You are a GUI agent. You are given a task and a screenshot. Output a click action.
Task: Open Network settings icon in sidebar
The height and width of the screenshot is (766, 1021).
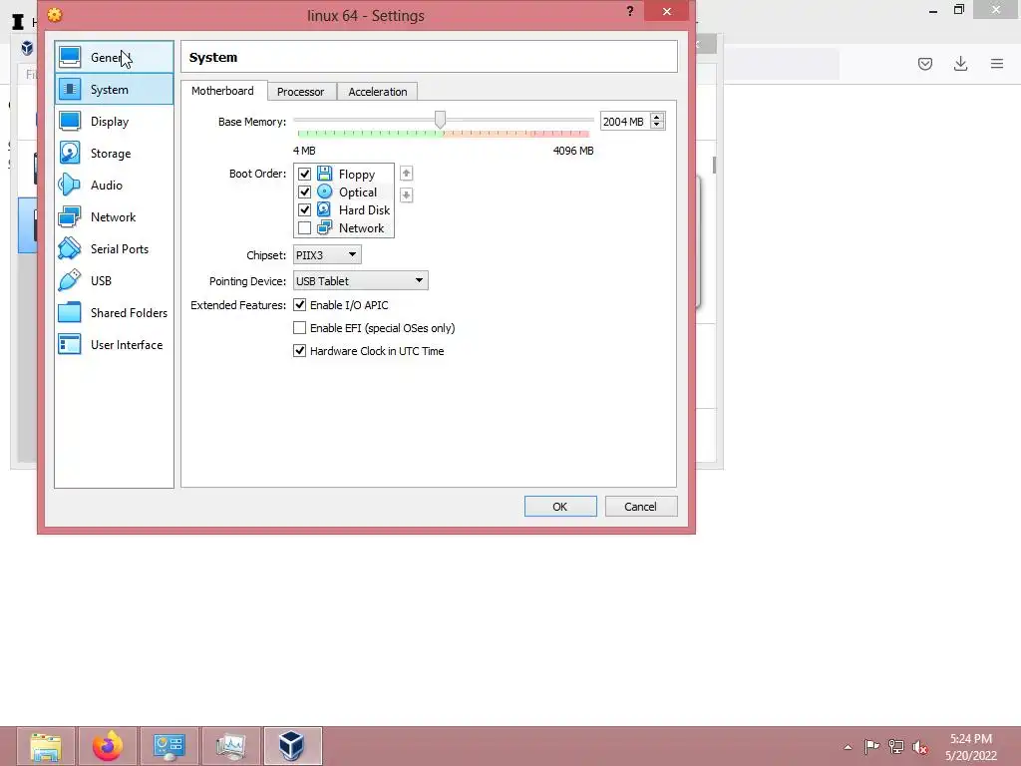(x=70, y=216)
